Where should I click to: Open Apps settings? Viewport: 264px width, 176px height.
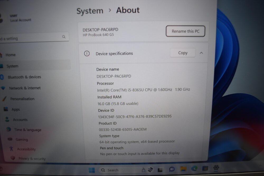[16, 109]
